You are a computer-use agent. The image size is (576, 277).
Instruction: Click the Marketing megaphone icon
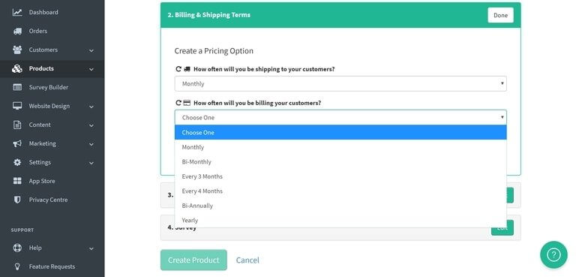17,143
